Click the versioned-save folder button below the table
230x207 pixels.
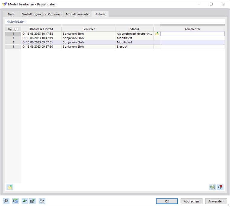pyautogui.click(x=10, y=187)
